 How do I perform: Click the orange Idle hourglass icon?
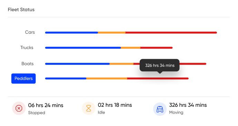pyautogui.click(x=89, y=108)
